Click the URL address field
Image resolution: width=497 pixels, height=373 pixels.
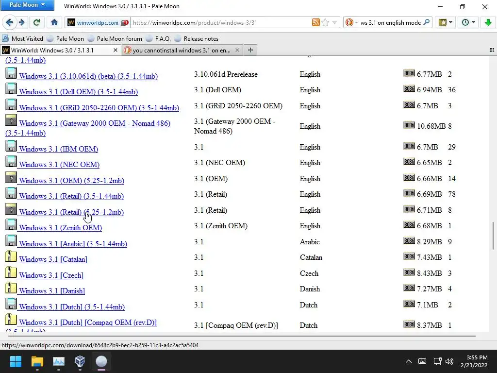[x=220, y=22]
